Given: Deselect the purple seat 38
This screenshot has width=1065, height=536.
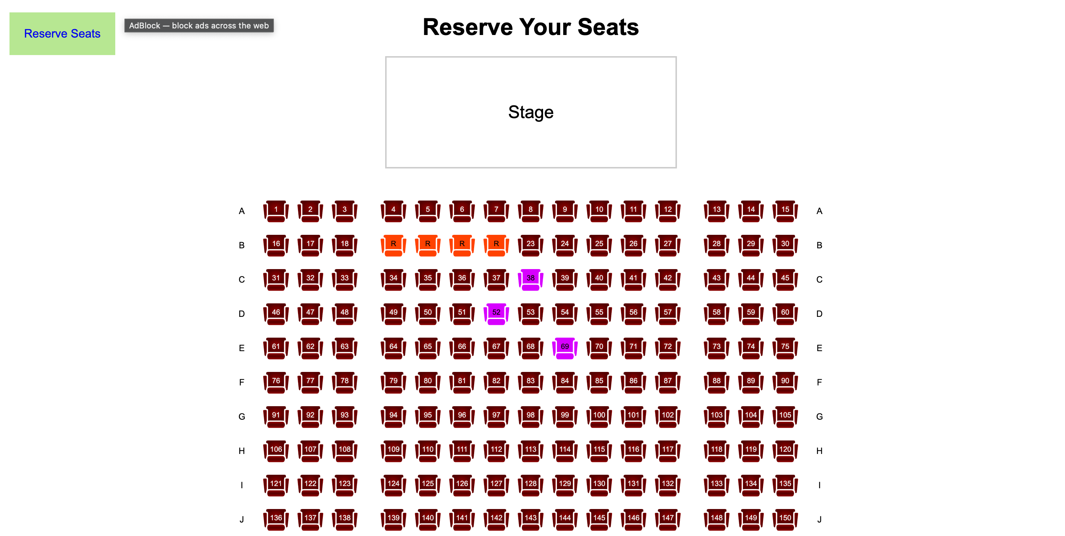Looking at the screenshot, I should (530, 280).
